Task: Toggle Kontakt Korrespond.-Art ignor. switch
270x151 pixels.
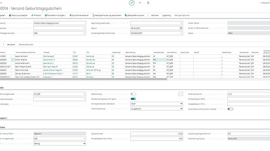Action: coord(133,99)
